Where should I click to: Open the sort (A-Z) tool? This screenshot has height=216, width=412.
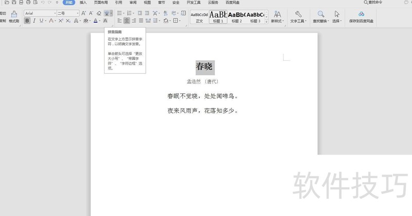pos(165,13)
